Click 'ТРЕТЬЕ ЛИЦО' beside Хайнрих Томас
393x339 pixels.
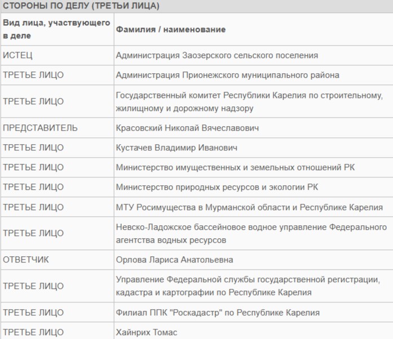[x=33, y=332]
